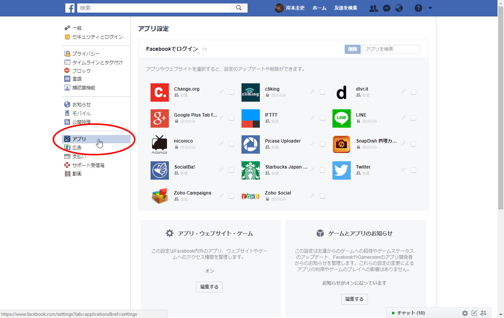Check the Change.org checkbox
The height and width of the screenshot is (318, 504).
232,92
